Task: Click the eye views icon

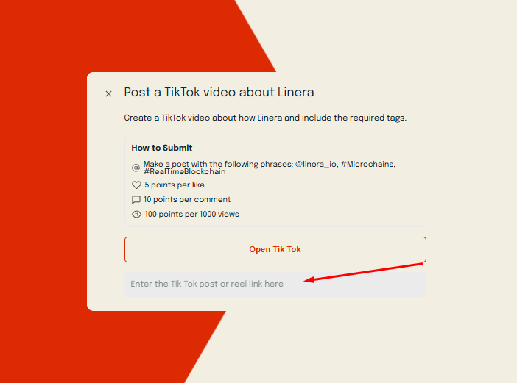Action: [x=136, y=214]
